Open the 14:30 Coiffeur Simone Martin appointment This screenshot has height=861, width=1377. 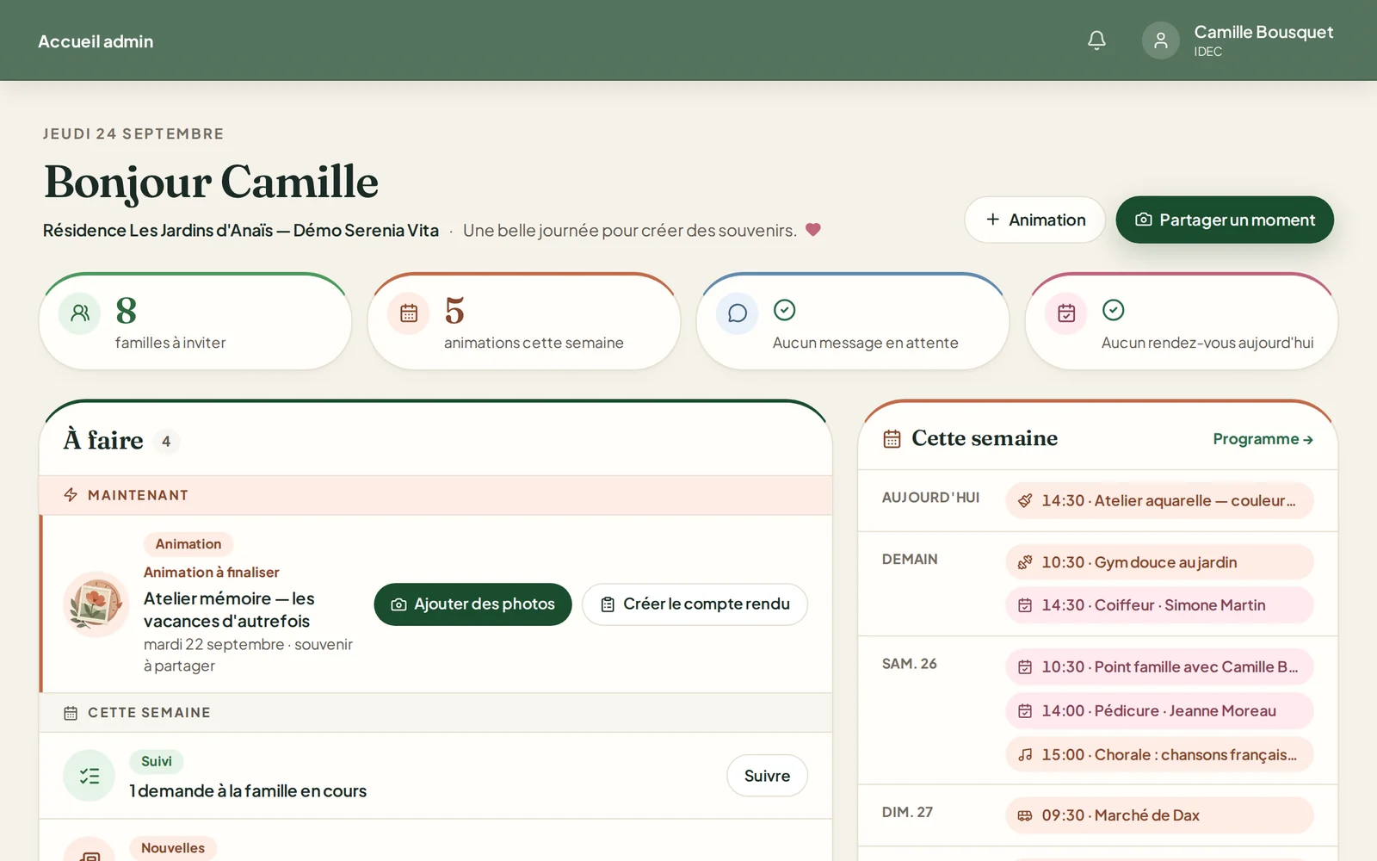[x=1159, y=605]
